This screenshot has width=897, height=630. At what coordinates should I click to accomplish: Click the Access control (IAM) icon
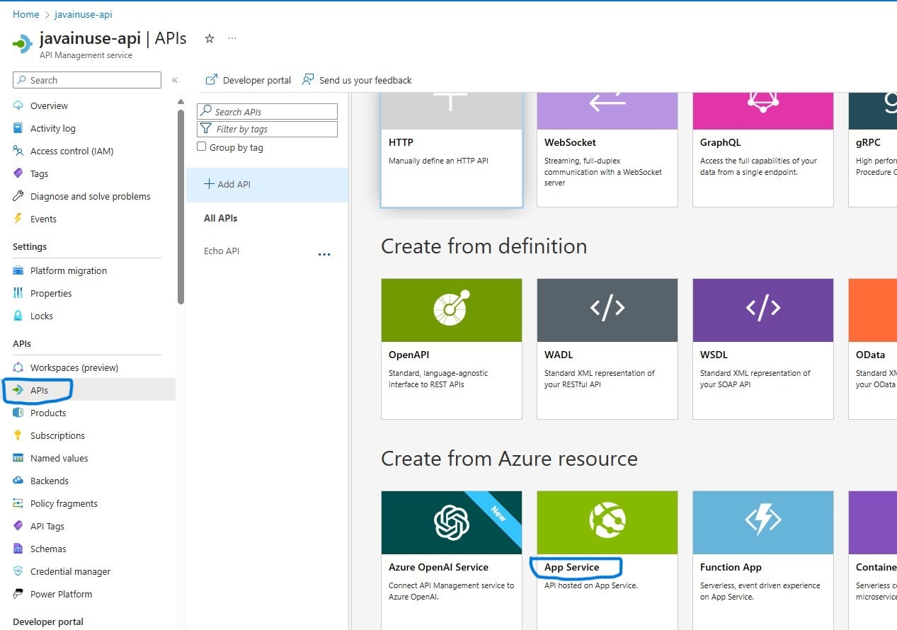[18, 151]
